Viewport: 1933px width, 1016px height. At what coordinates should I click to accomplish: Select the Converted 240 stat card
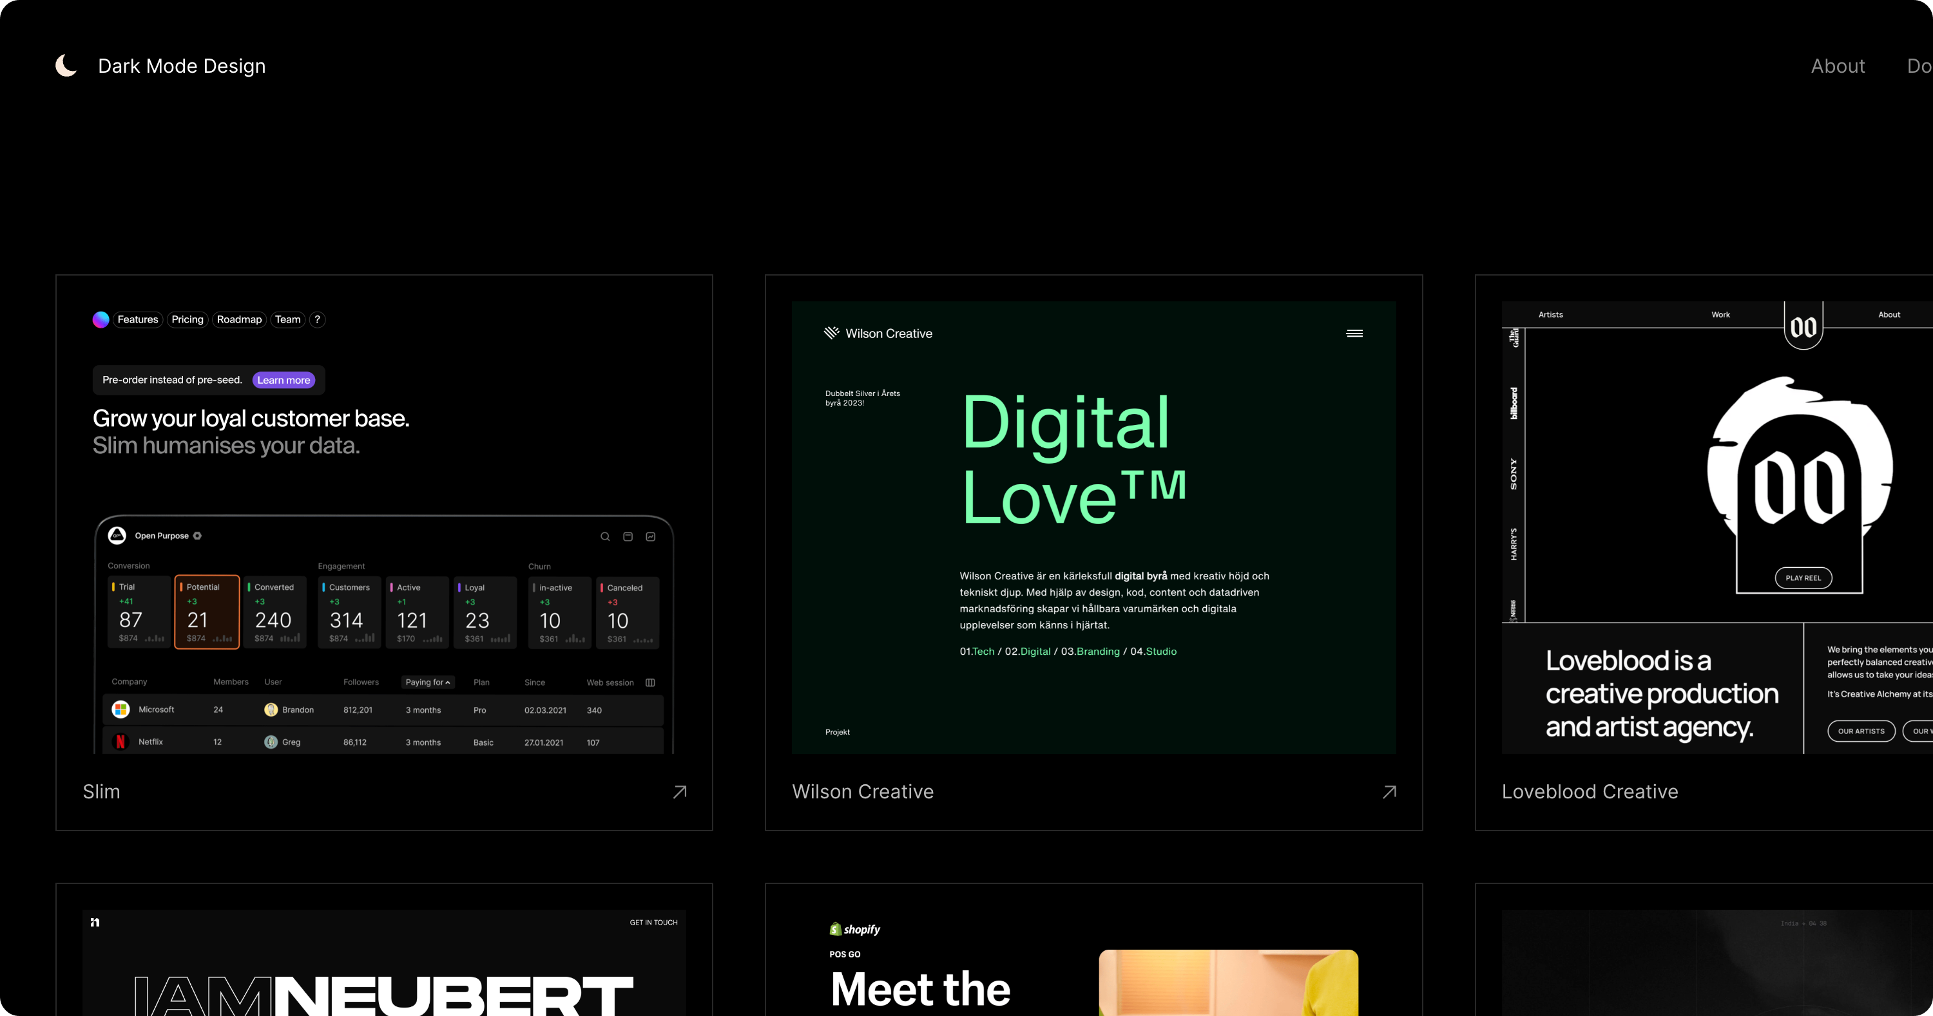[x=274, y=612]
